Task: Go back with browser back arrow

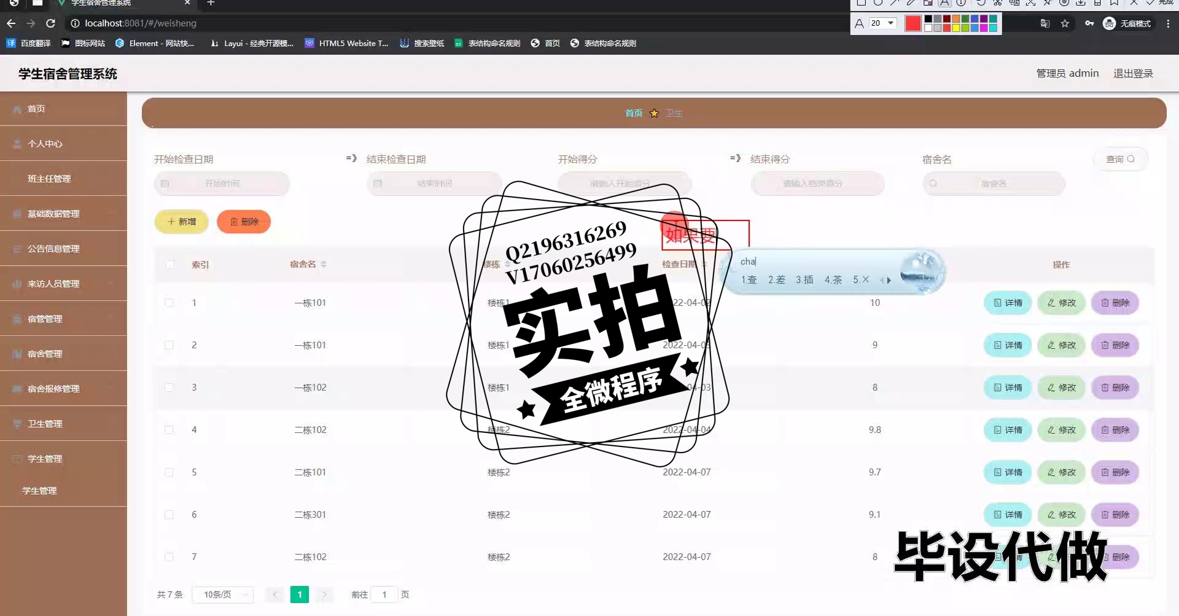Action: coord(11,23)
